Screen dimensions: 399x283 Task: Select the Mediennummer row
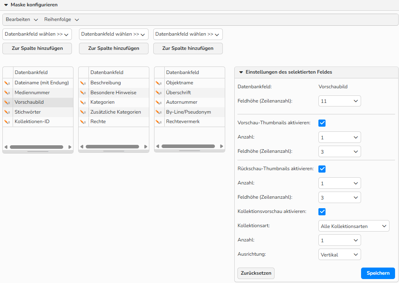[x=38, y=93]
